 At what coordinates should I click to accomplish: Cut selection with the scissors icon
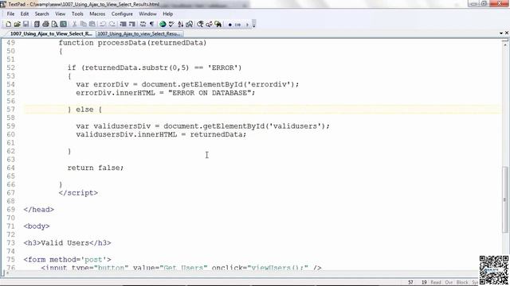pos(74,25)
